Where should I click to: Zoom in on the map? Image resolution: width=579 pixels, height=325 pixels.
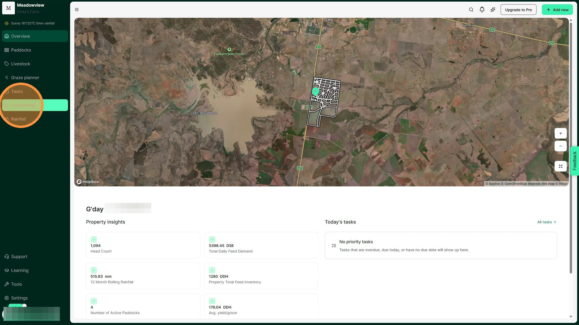(560, 133)
